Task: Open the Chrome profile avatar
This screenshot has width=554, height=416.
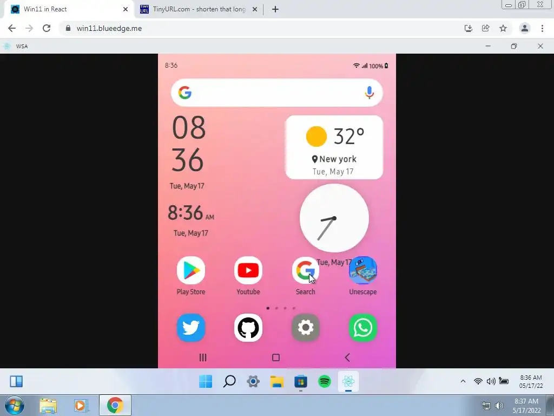Action: pos(525,28)
